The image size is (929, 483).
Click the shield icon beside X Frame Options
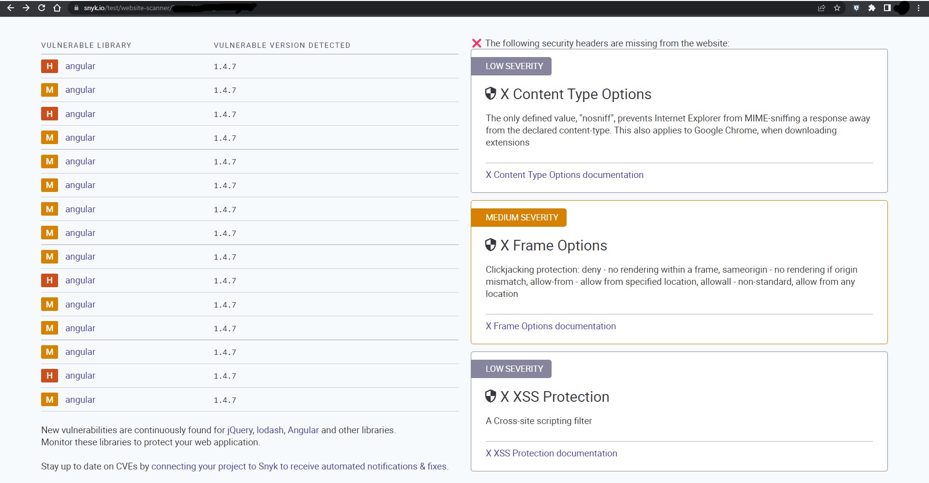click(x=491, y=245)
